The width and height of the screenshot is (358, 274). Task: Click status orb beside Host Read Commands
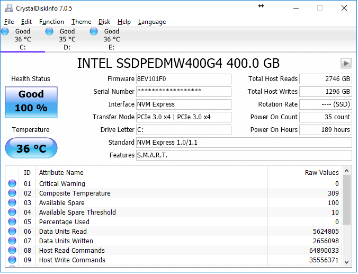coord(12,251)
